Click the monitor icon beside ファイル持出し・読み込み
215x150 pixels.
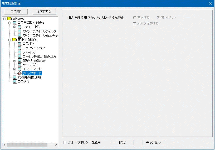pyautogui.click(x=19, y=56)
